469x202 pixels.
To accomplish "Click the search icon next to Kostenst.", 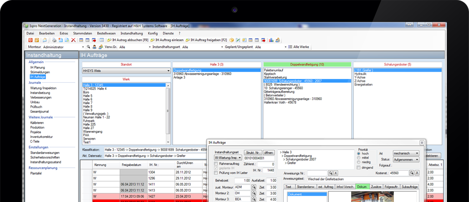I will point(412,173).
